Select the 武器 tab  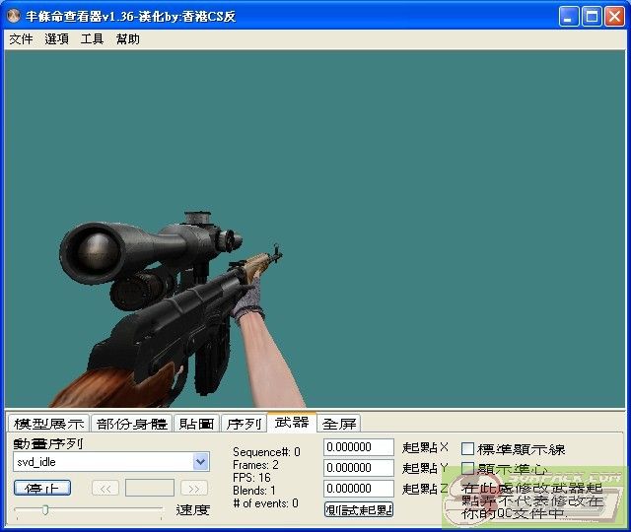click(x=292, y=423)
